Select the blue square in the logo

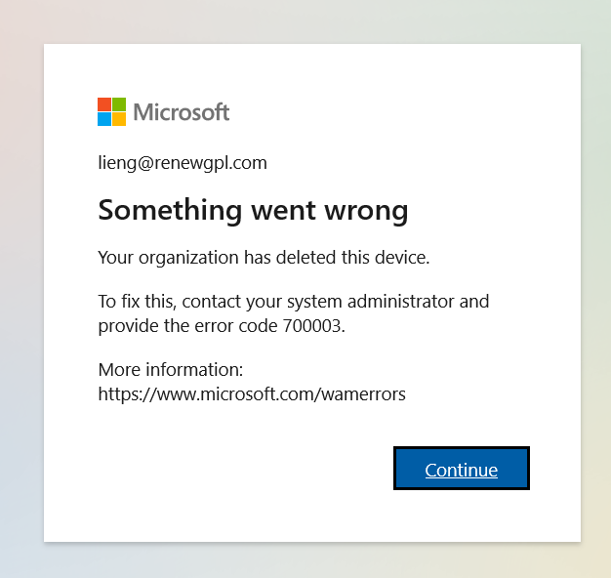[104, 119]
